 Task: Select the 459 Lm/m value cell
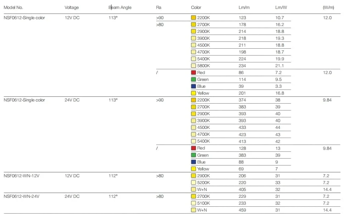242,210
